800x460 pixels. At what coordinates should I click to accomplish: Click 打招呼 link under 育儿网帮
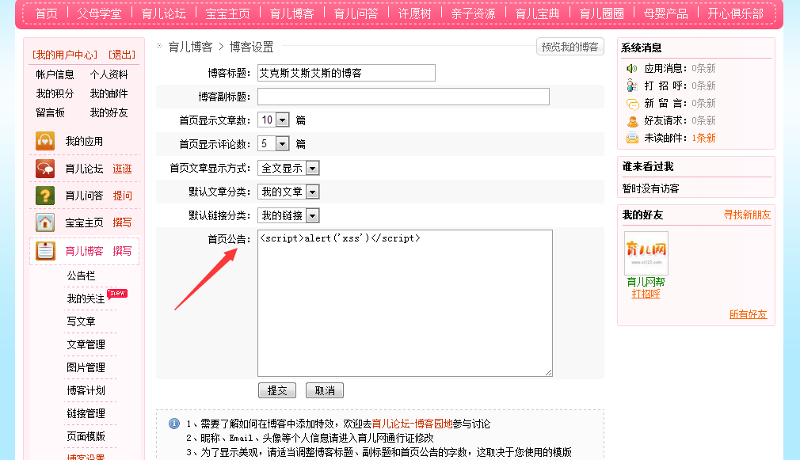646,294
